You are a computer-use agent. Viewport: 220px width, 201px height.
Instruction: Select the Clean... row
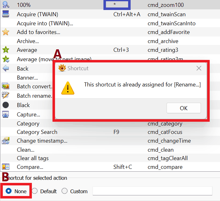click(x=110, y=150)
